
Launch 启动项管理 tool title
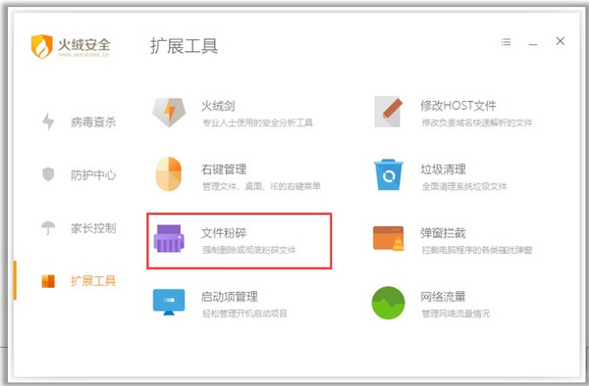click(230, 297)
